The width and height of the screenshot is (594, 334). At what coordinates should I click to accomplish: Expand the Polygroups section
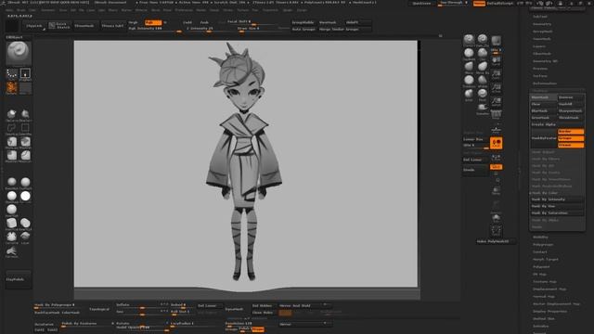pos(543,245)
